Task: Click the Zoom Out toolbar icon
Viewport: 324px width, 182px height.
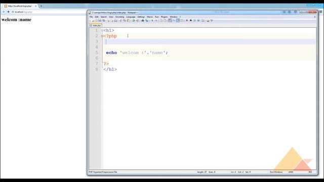Action: [156, 21]
